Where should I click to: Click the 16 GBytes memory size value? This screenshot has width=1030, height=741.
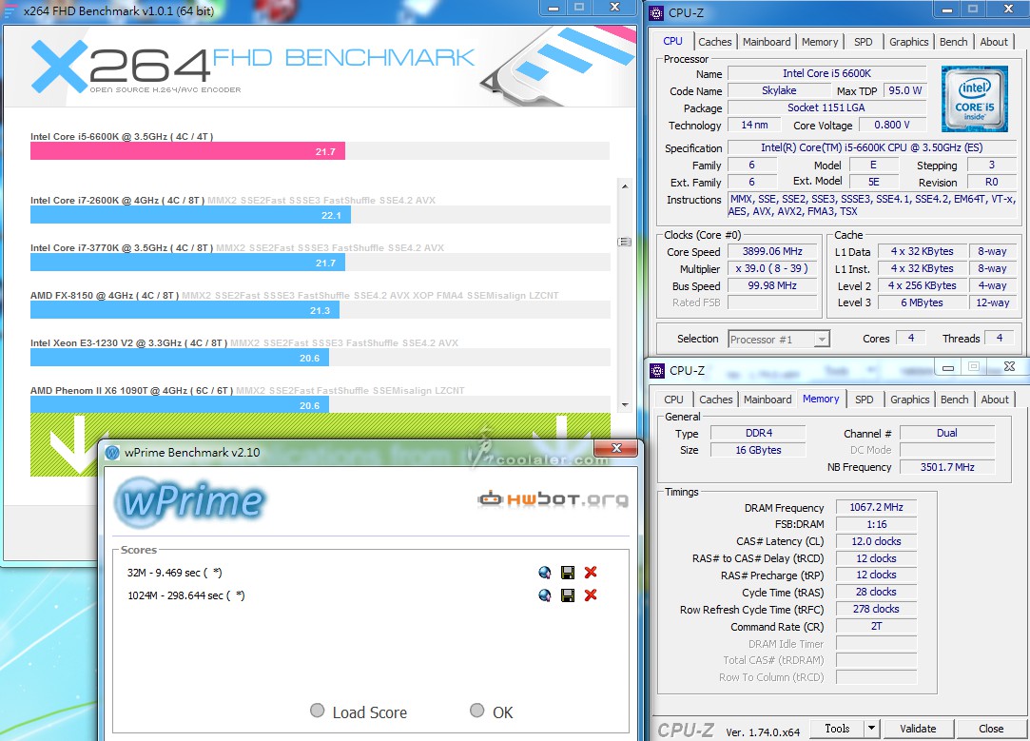coord(758,450)
